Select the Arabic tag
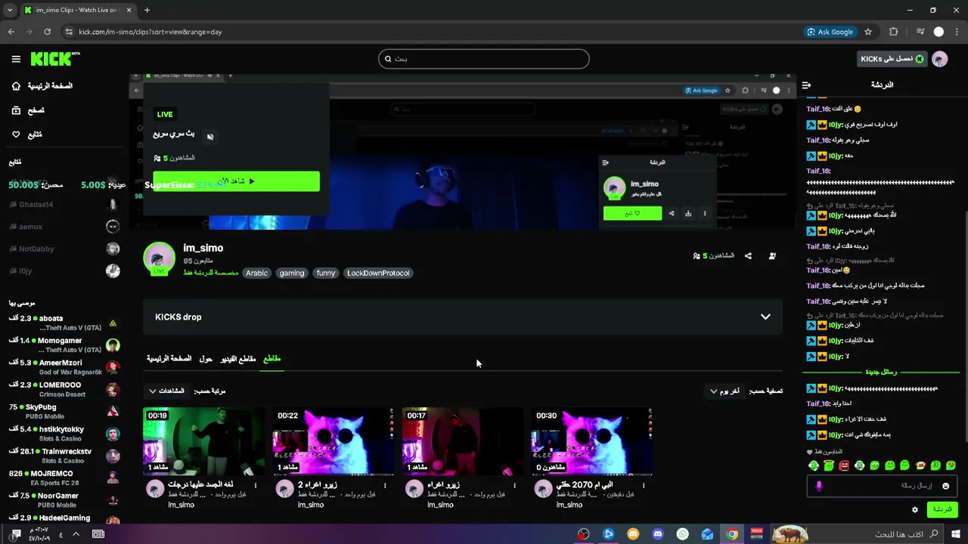968x544 pixels. coord(256,274)
